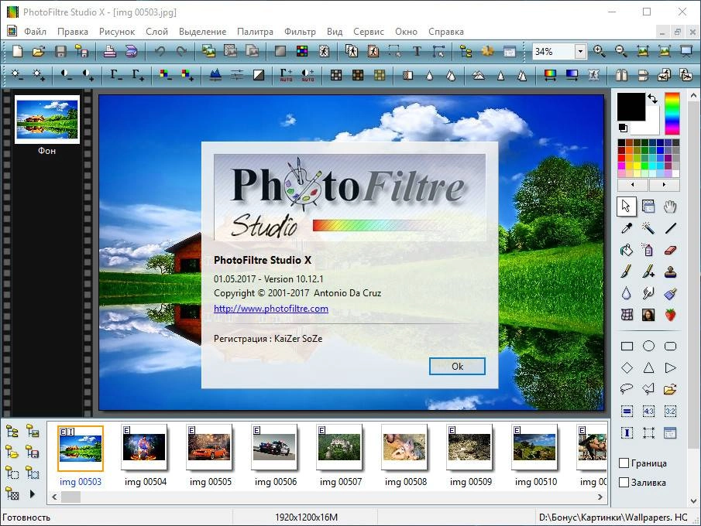Open the Фильтр menu

coord(300,32)
